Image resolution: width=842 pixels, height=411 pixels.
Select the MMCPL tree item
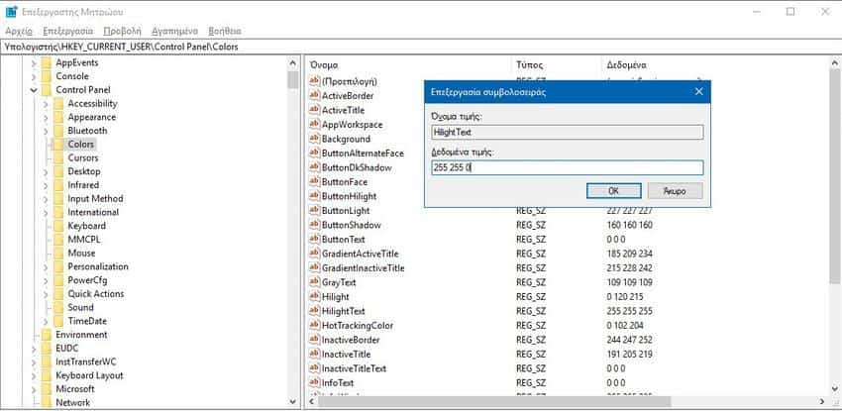(x=84, y=240)
